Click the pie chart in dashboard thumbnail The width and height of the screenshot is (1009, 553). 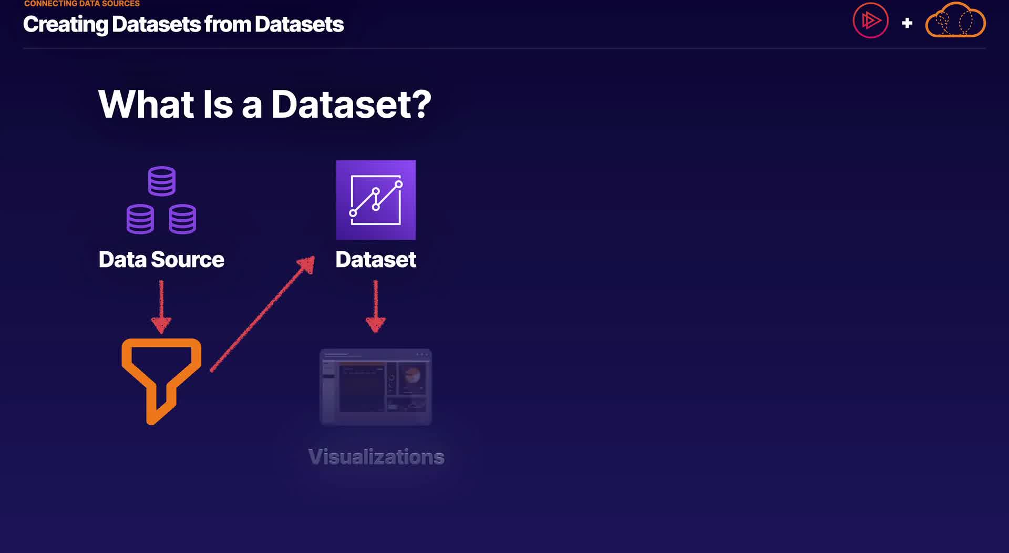[413, 376]
